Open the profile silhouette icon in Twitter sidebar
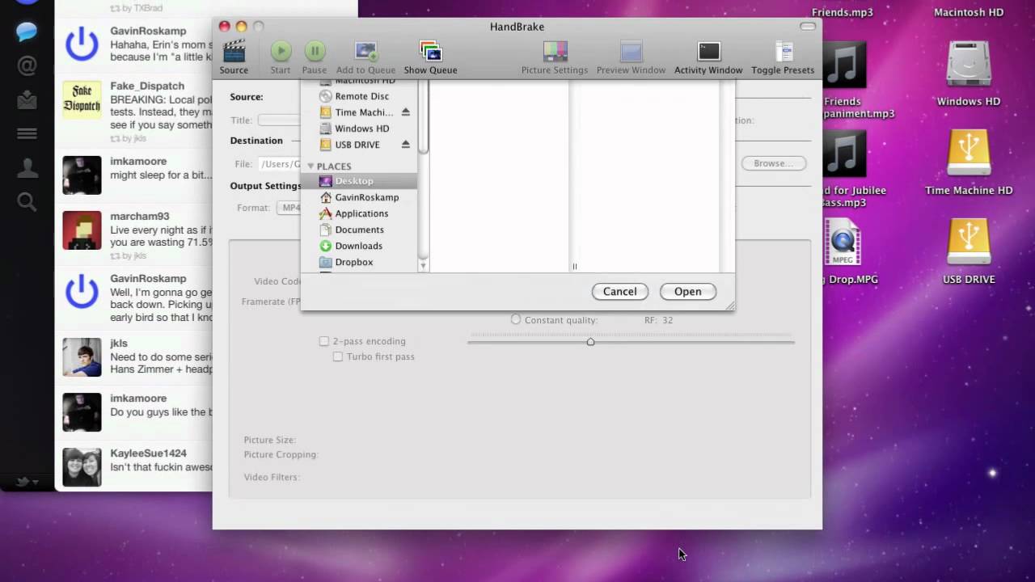The height and width of the screenshot is (582, 1035). click(x=27, y=167)
